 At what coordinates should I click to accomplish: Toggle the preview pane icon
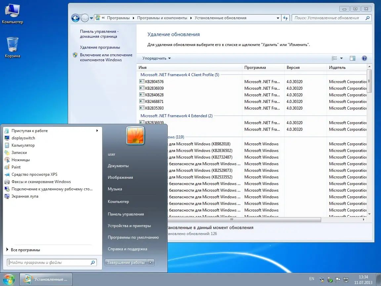click(352, 58)
